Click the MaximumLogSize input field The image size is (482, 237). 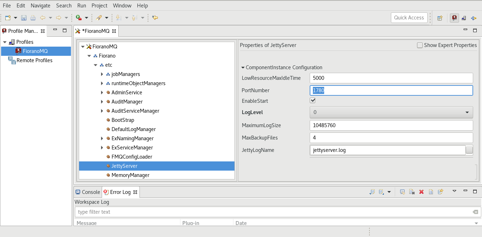point(391,125)
